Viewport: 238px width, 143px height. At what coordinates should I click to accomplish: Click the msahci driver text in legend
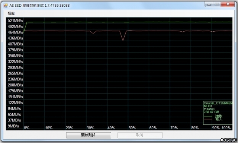(209, 109)
